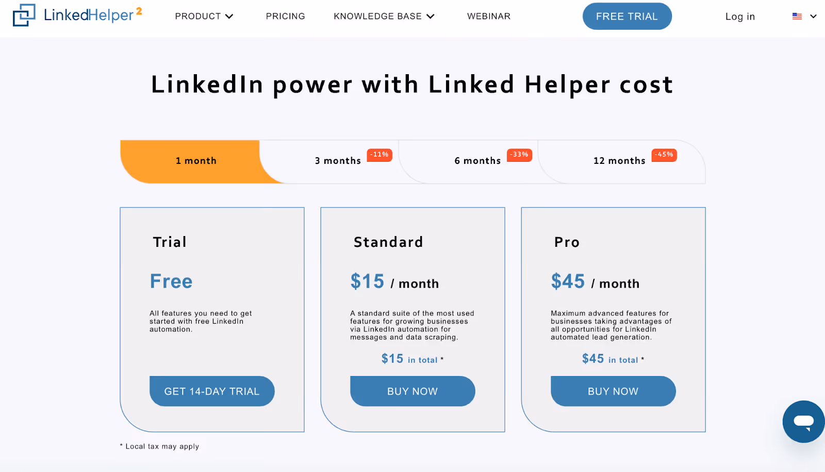Click the -33% discount badge
The width and height of the screenshot is (825, 472).
[x=519, y=155]
